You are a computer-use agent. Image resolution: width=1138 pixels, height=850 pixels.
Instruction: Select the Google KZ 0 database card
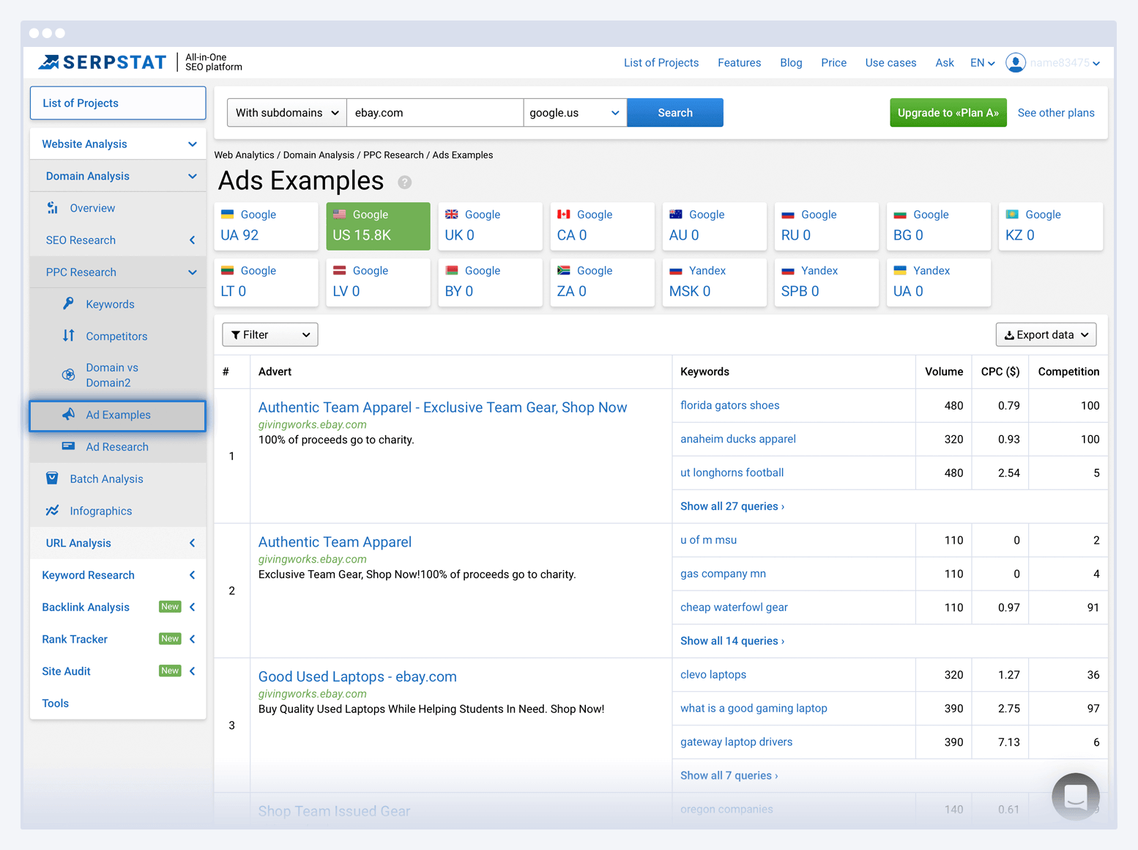1050,226
